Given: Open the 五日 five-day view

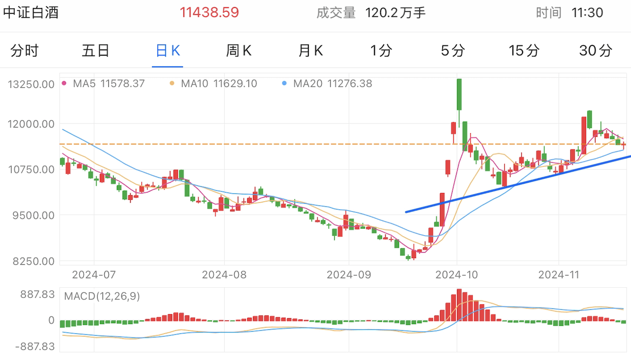Looking at the screenshot, I should click(x=96, y=51).
